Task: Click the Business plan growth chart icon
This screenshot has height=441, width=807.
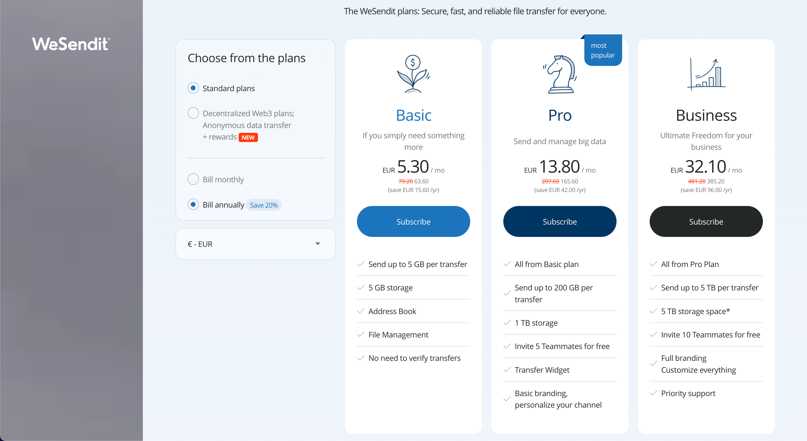Action: 706,74
